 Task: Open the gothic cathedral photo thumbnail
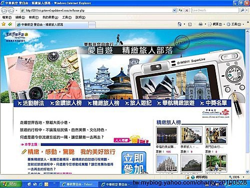pos(167,163)
